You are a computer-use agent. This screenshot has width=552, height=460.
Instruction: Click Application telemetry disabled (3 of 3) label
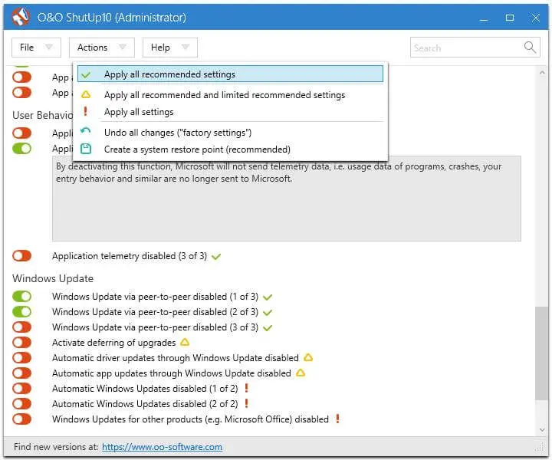click(130, 256)
